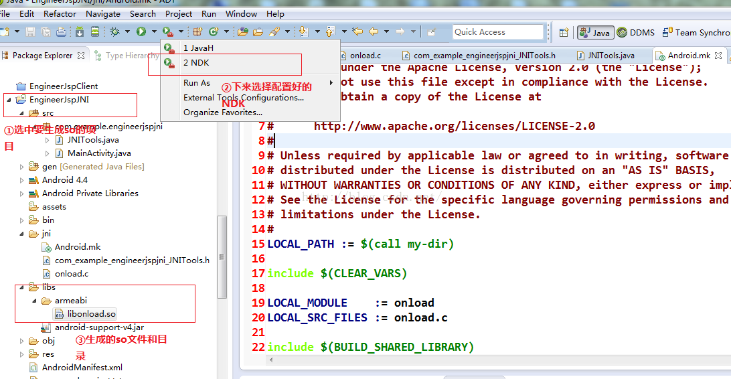Click the green Run button icon
This screenshot has height=379, width=731.
pos(141,31)
